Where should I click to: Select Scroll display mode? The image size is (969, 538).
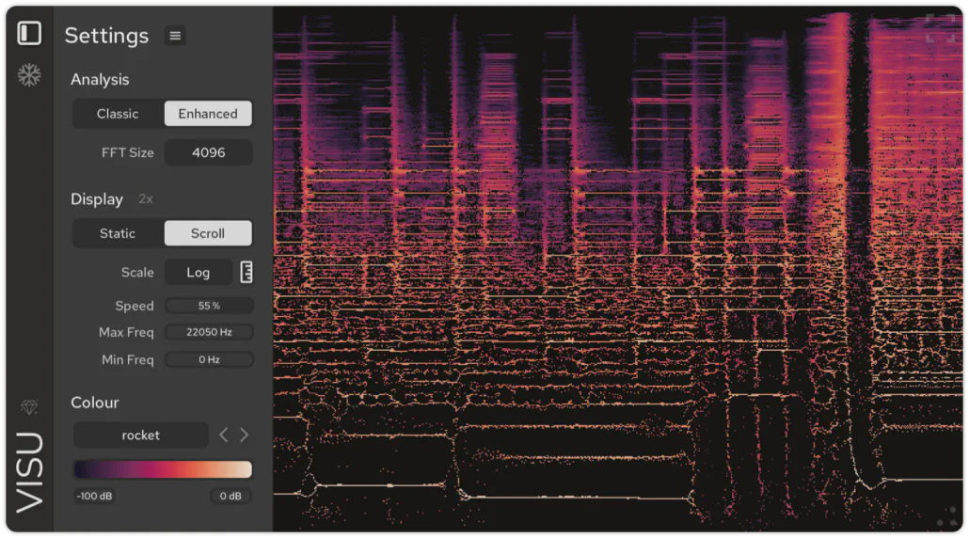tap(208, 233)
